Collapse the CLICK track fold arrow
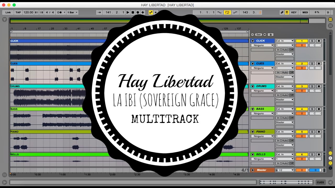The width and height of the screenshot is (335, 188). tap(253, 41)
